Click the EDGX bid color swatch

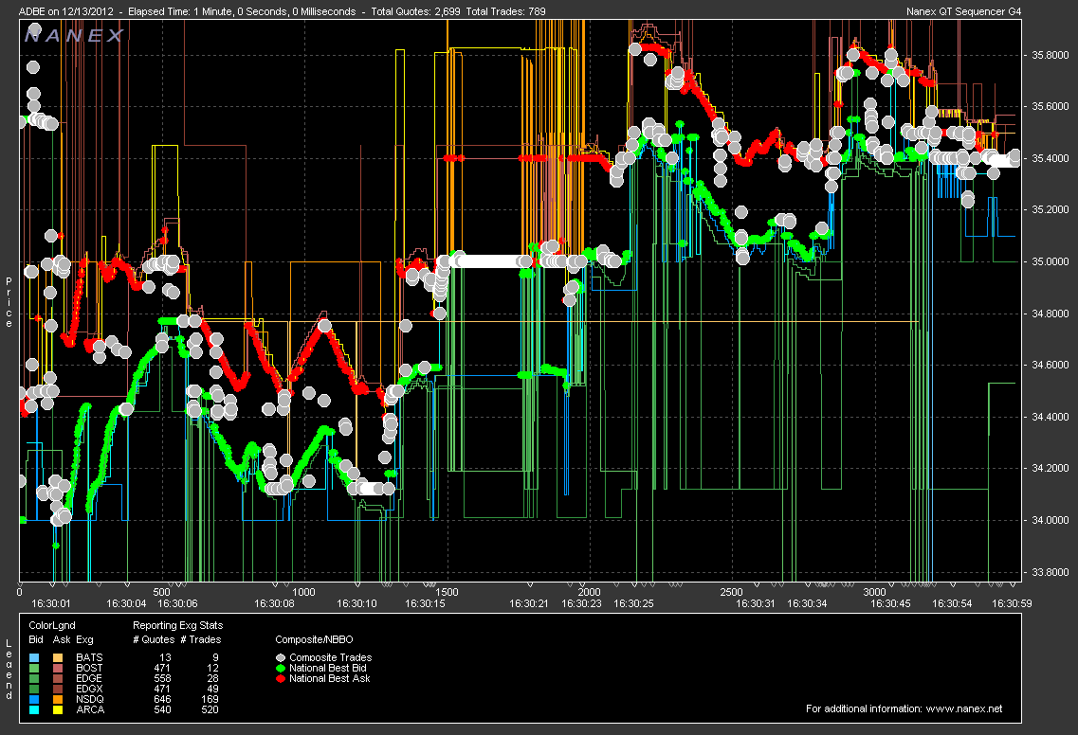click(34, 689)
